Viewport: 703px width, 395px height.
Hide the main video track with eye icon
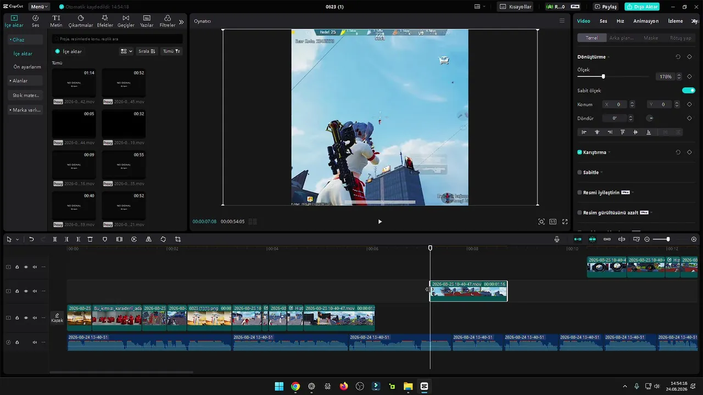click(x=26, y=318)
